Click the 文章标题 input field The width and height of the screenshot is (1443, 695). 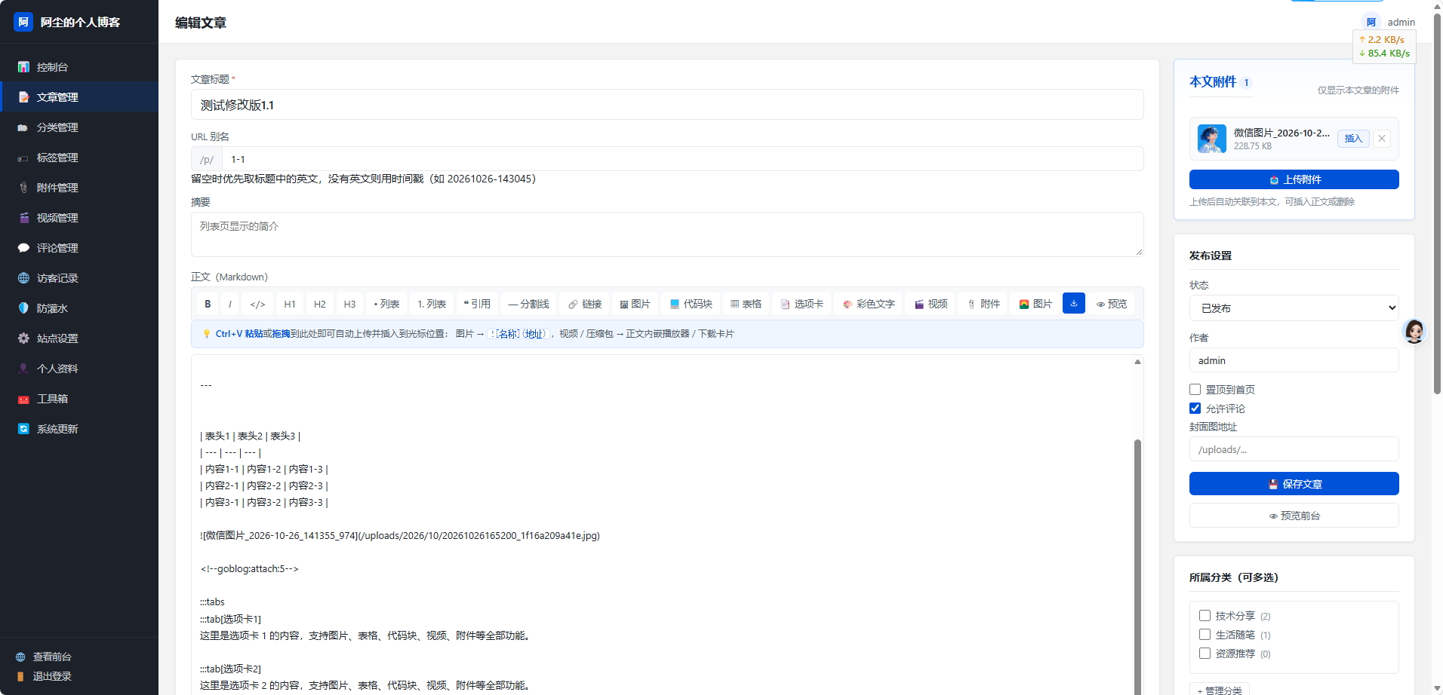[667, 105]
